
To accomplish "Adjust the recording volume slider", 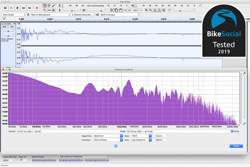I will click(x=72, y=10).
